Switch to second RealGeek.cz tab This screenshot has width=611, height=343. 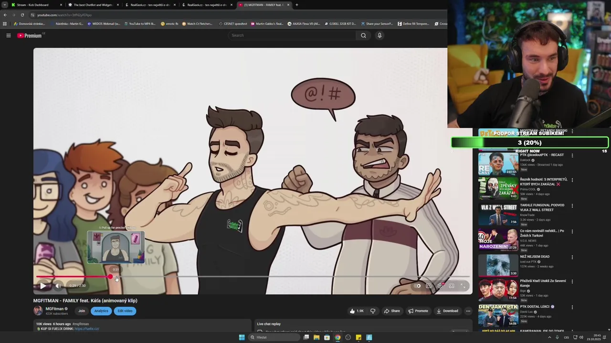[x=207, y=5]
